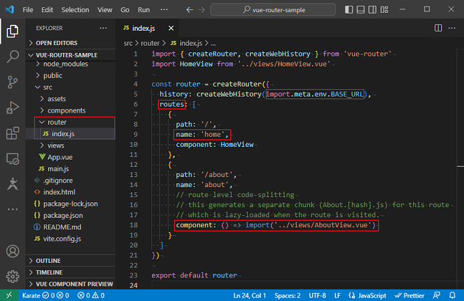The image size is (464, 301).
Task: Open the Karate runner activity icon
Action: [x=13, y=184]
